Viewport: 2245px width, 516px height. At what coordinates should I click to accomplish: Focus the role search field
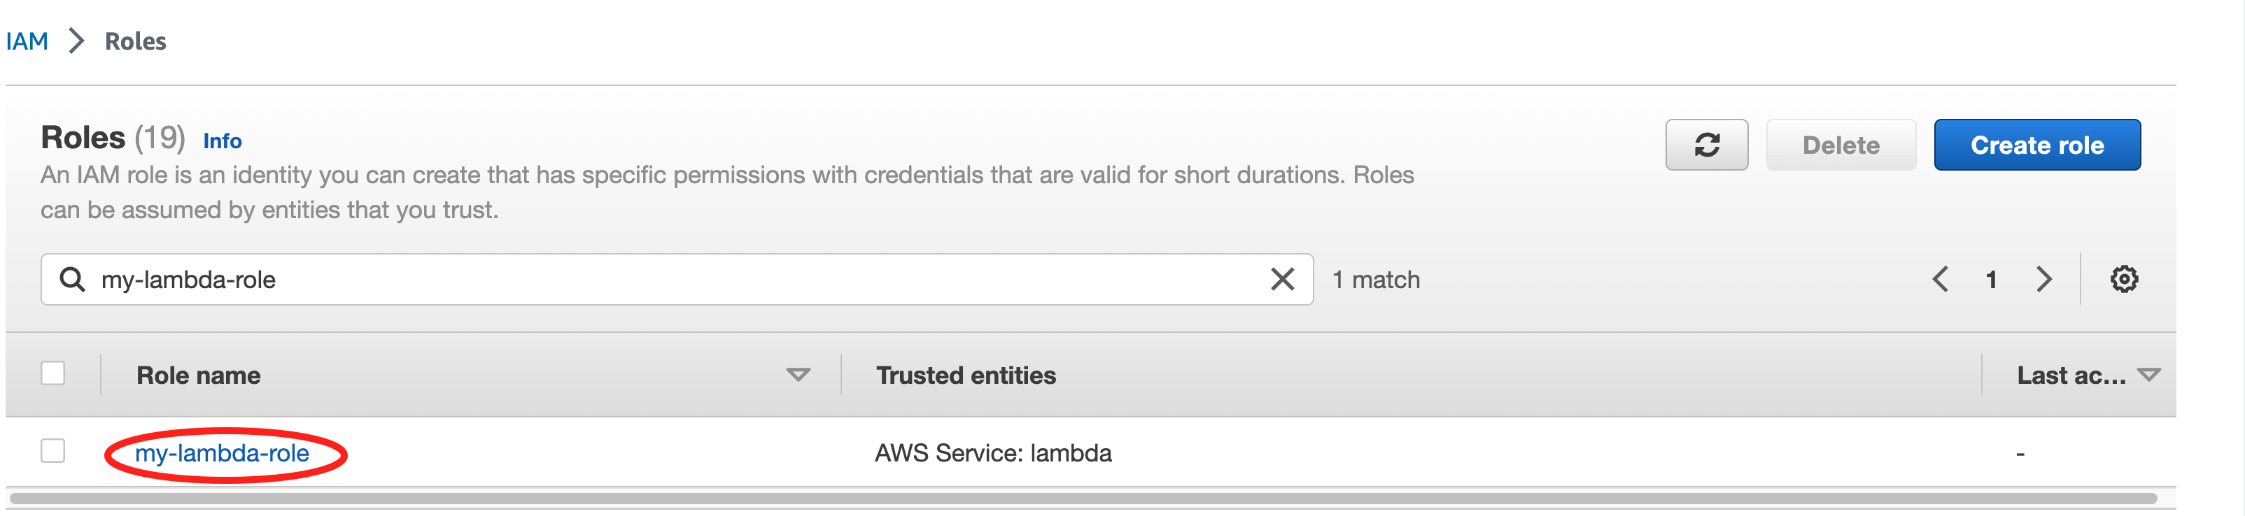676,279
